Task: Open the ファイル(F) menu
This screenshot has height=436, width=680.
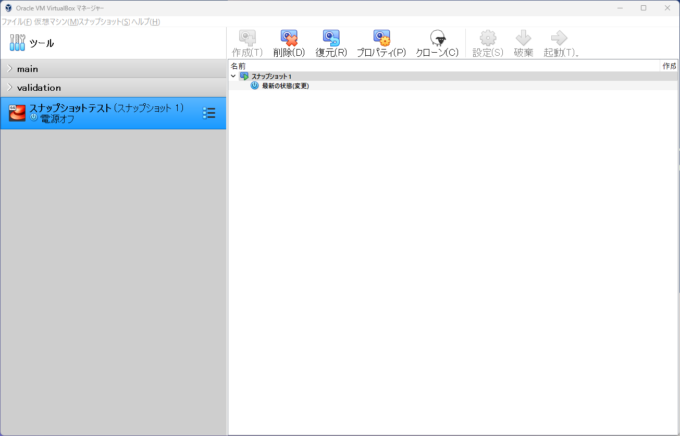Action: (x=17, y=22)
